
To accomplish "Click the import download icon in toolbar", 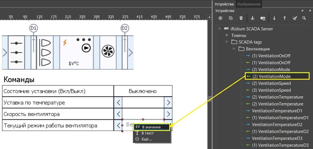I will click(x=253, y=18).
